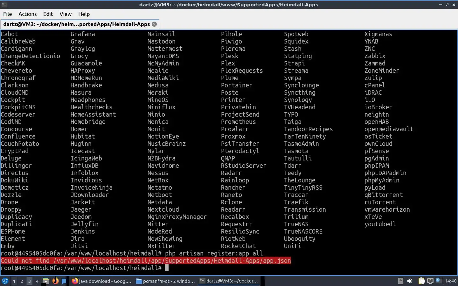The image size is (458, 286).
Task: Open the Lubuntu start menu icon
Action: (5, 281)
